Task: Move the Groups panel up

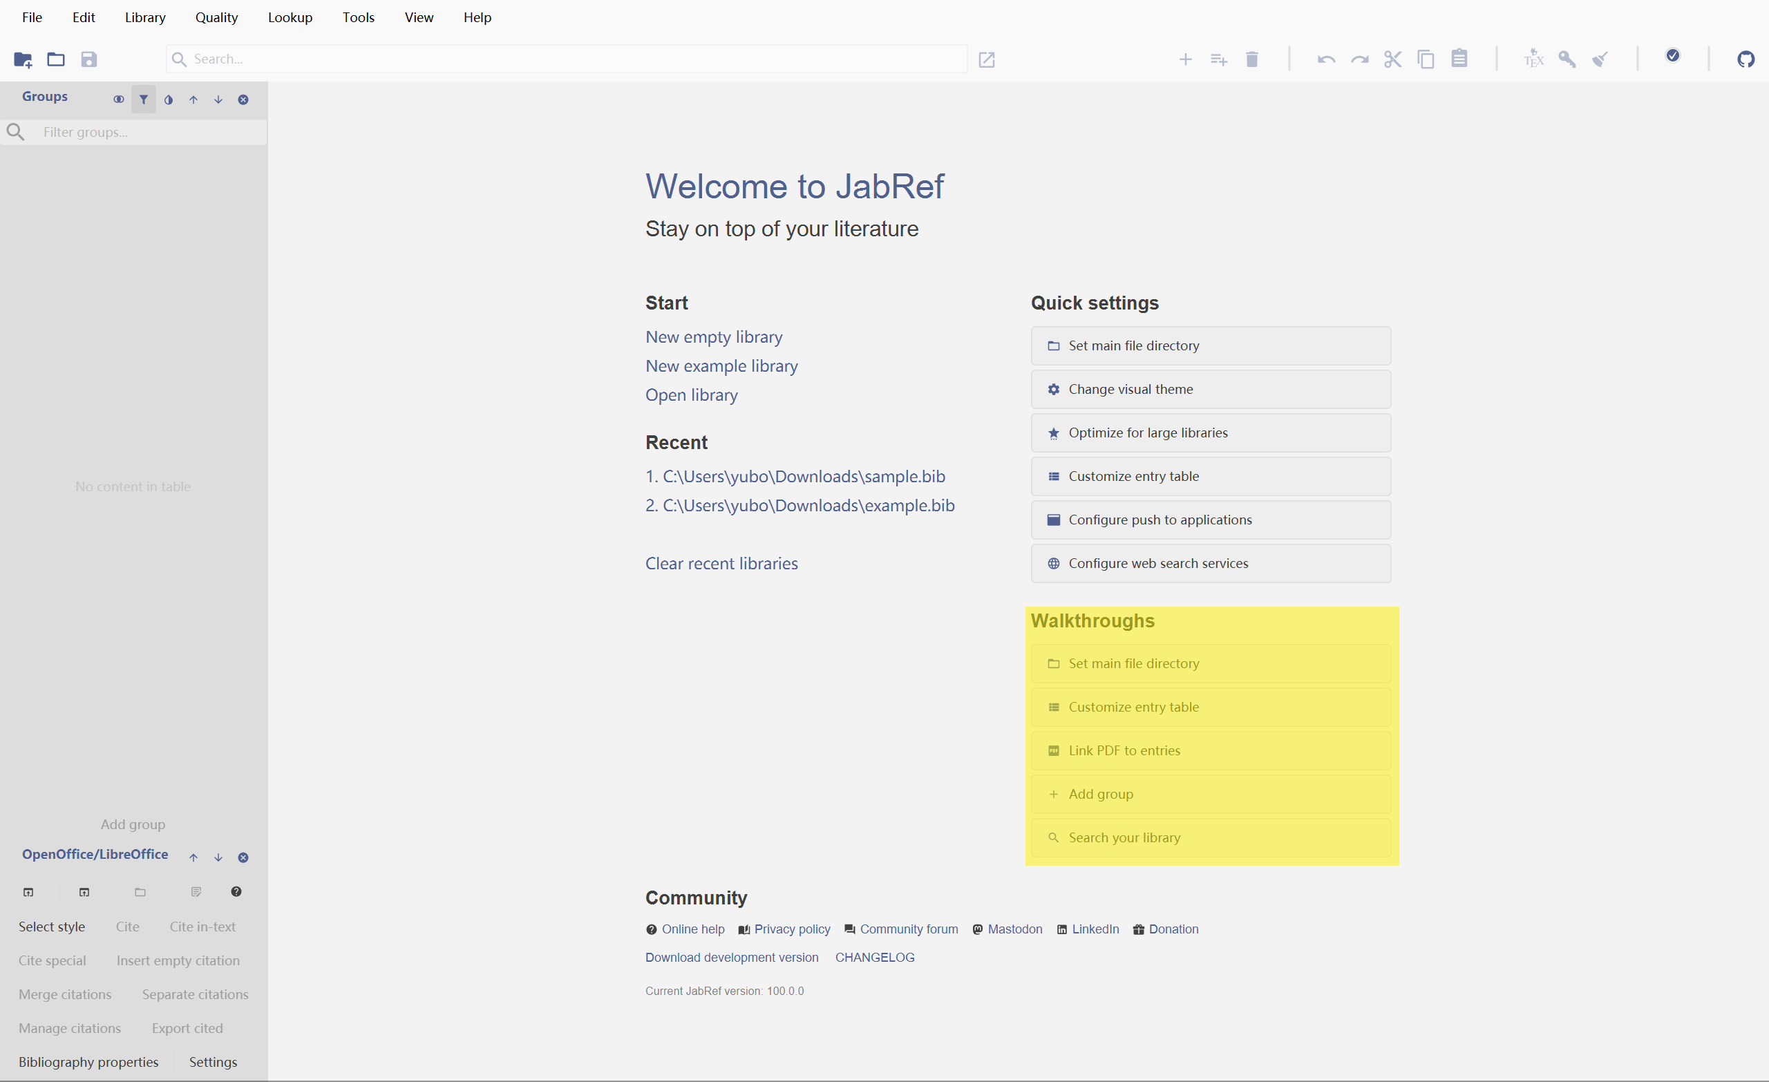Action: (x=193, y=99)
